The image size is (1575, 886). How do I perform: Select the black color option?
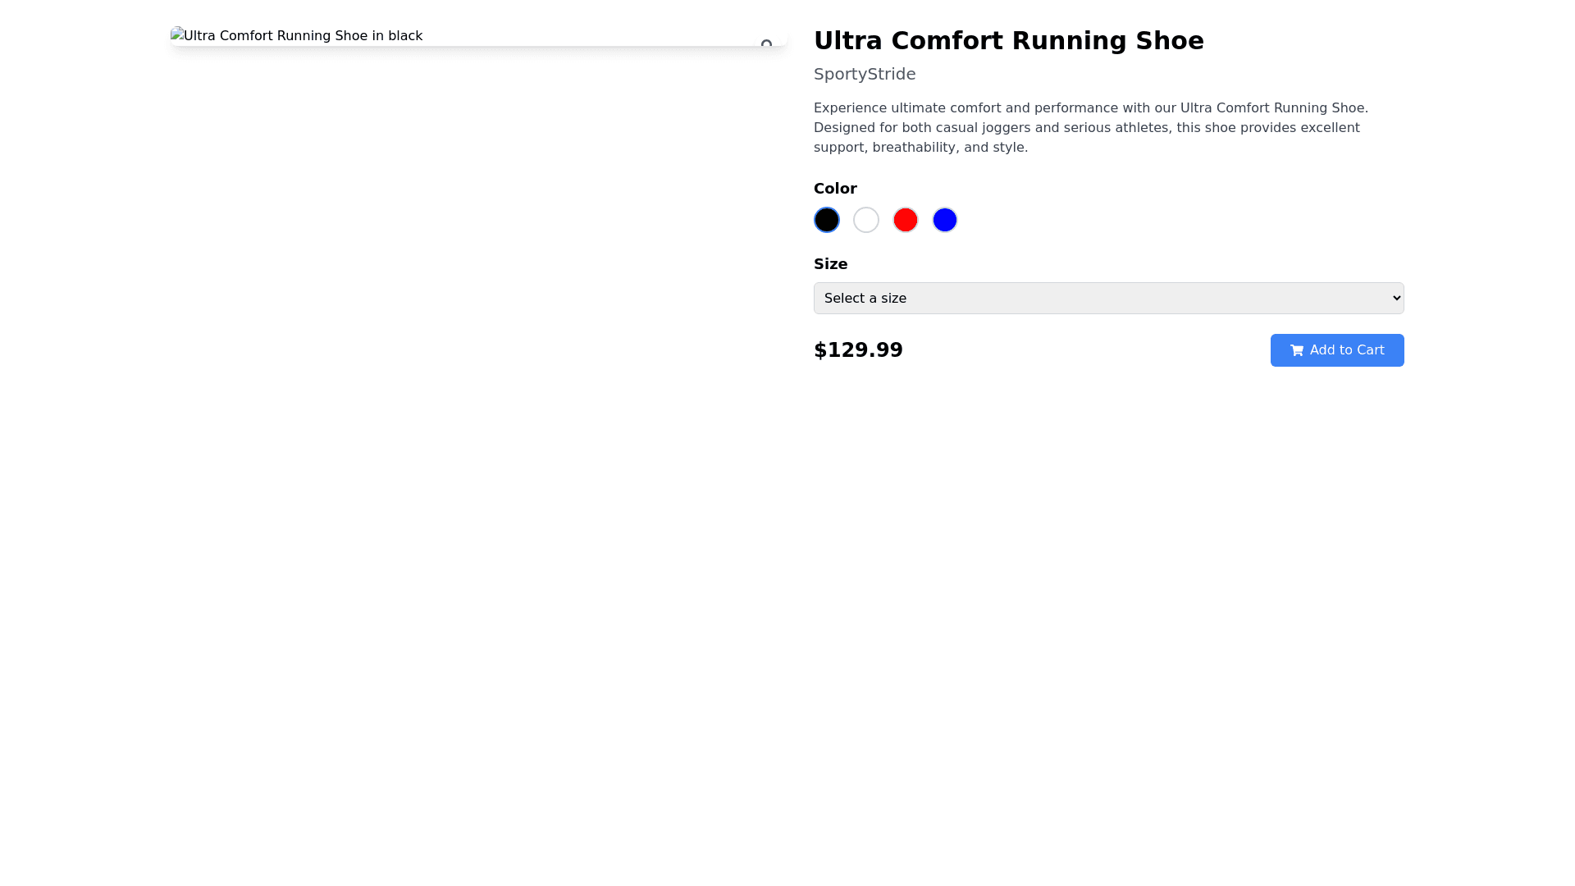(x=827, y=220)
